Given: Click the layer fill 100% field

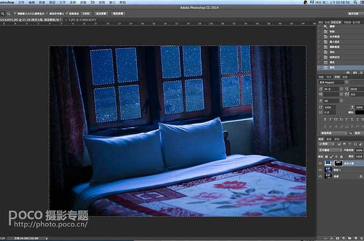Looking at the screenshot, I should (359, 157).
